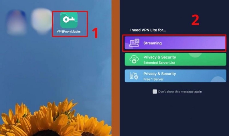This screenshot has height=136, width=229.
Task: Click the shield chart icon on blue card
Action: coord(134,76)
